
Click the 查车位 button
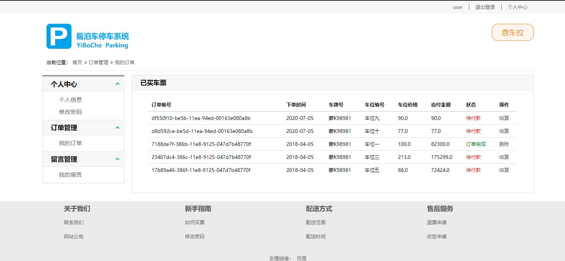tap(513, 32)
